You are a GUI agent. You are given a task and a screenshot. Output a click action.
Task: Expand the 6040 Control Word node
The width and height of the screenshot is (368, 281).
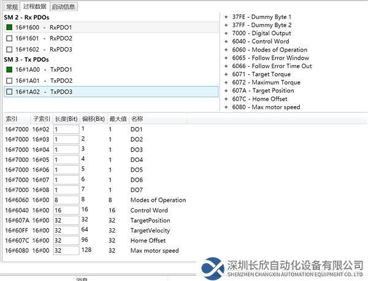(226, 41)
